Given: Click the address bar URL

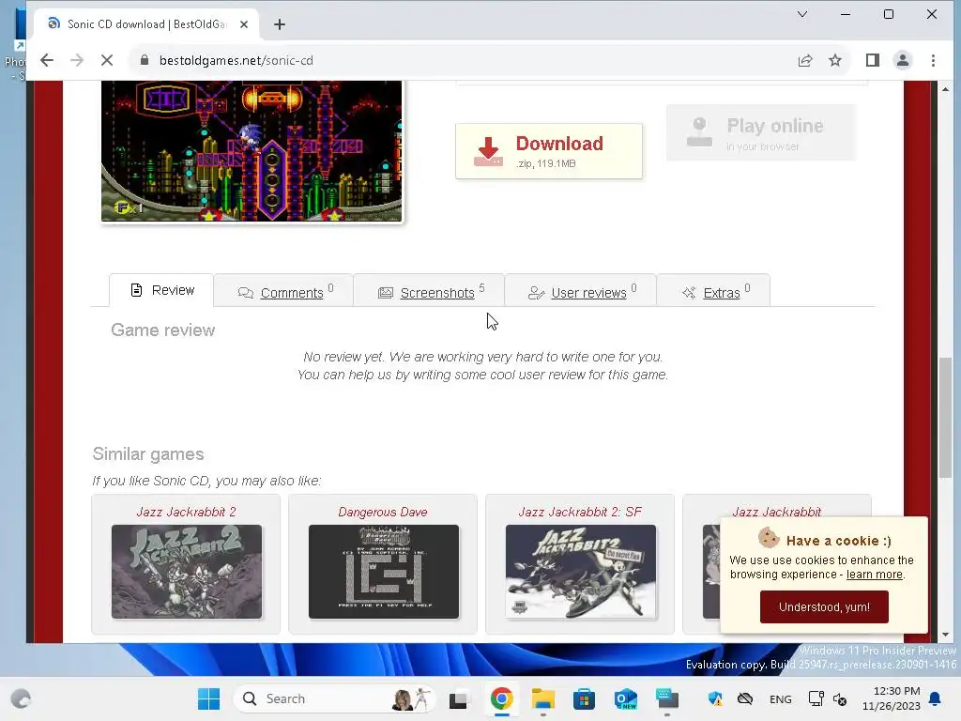Looking at the screenshot, I should 236,60.
